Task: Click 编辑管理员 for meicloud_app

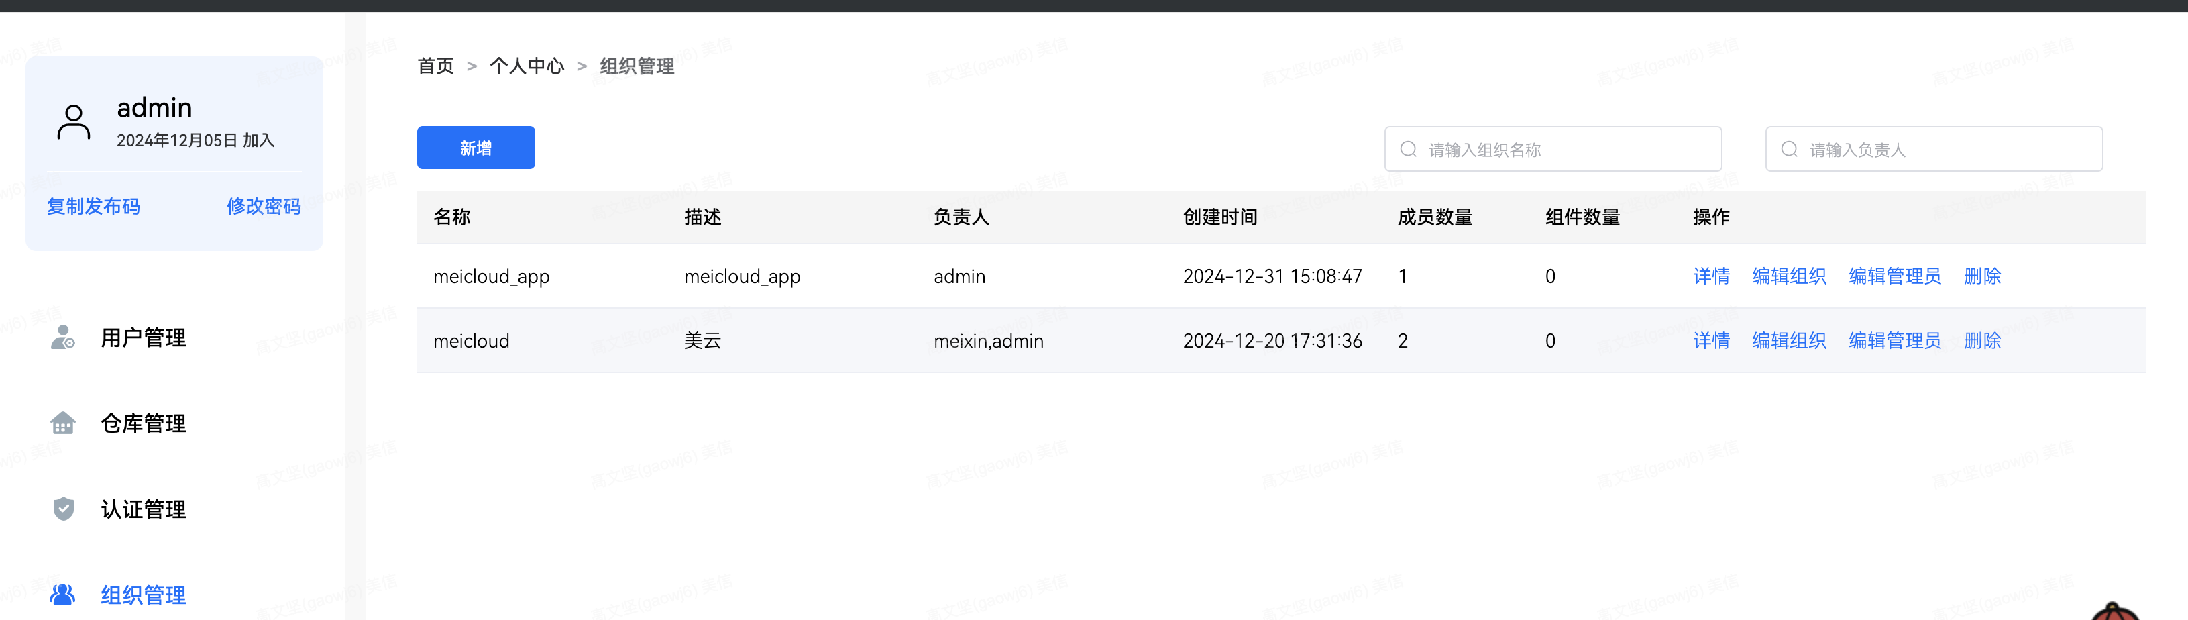Action: pos(1894,276)
